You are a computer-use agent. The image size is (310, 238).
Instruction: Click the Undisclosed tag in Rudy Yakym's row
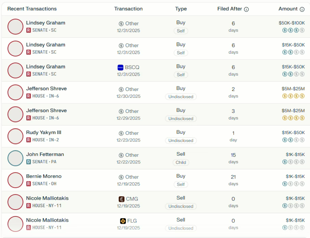(x=181, y=141)
